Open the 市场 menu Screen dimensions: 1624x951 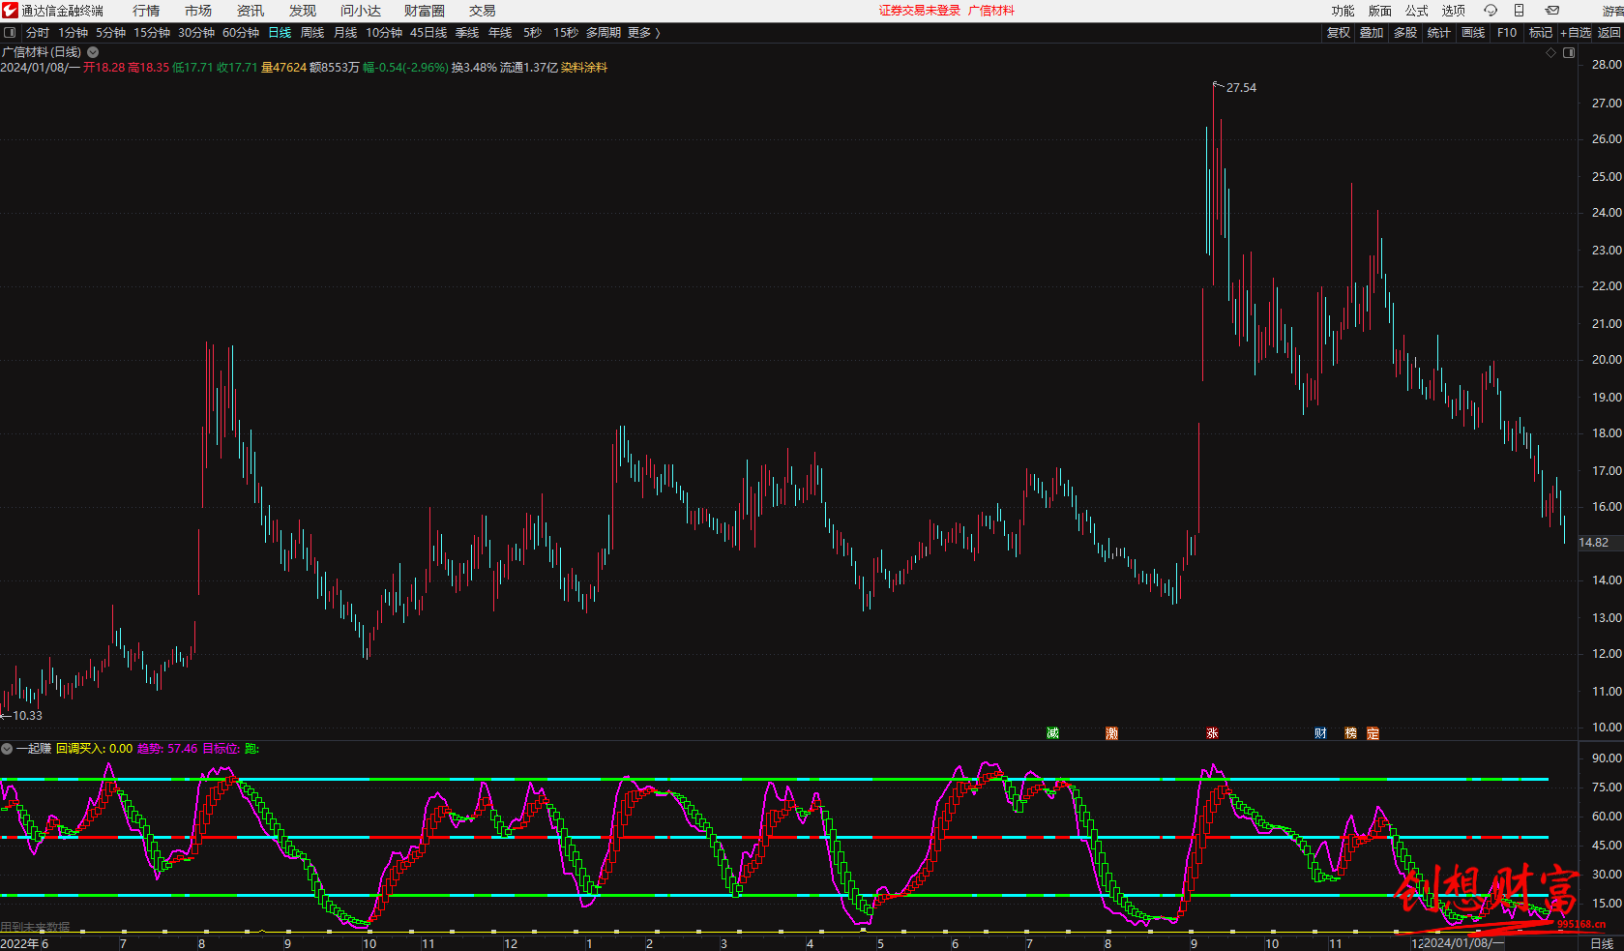click(x=198, y=11)
